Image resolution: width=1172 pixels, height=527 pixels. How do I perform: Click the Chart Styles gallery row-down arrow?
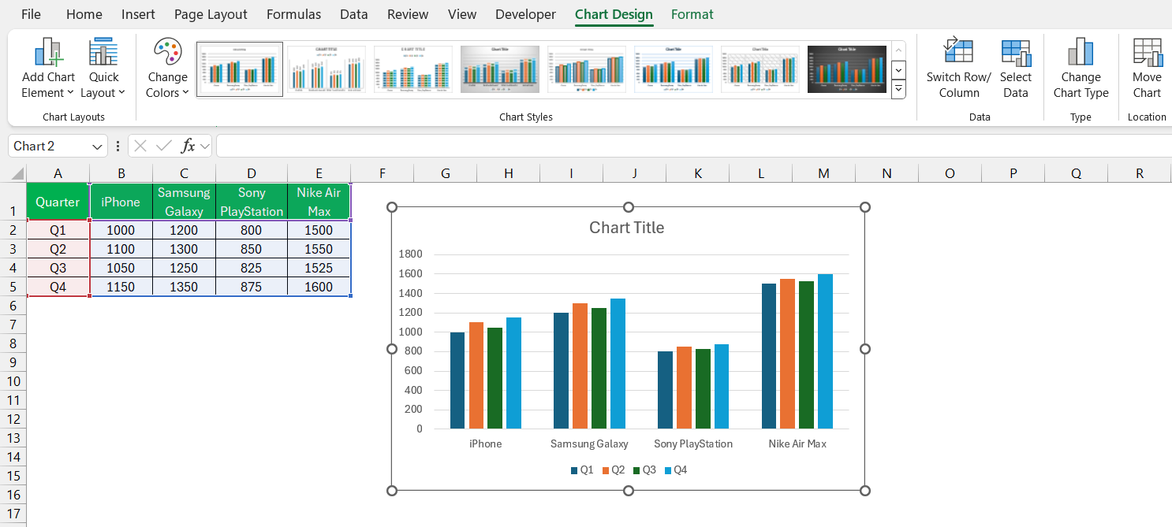click(x=898, y=69)
